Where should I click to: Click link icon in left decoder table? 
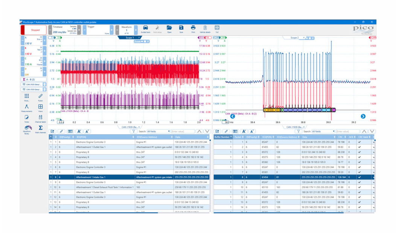[x=61, y=132]
